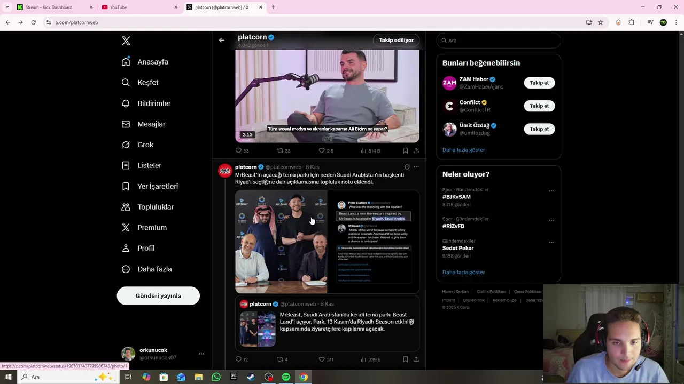Open more options on MrBeast post
The height and width of the screenshot is (384, 684).
click(x=416, y=167)
